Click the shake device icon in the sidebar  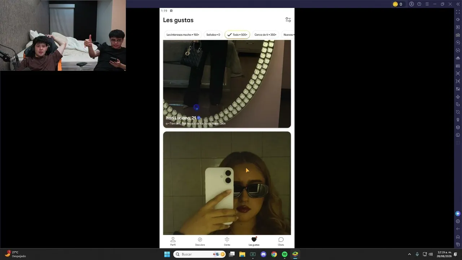(458, 112)
